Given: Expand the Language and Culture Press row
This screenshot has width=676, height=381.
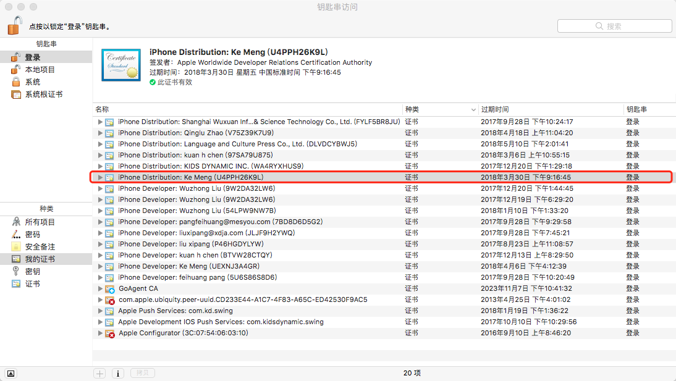Looking at the screenshot, I should click(x=100, y=144).
